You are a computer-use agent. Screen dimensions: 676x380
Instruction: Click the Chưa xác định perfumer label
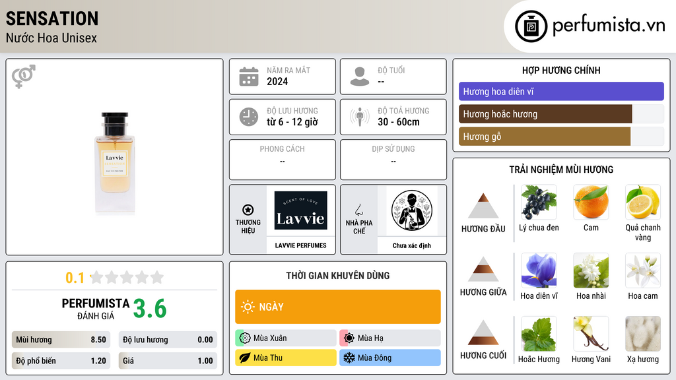click(x=412, y=245)
